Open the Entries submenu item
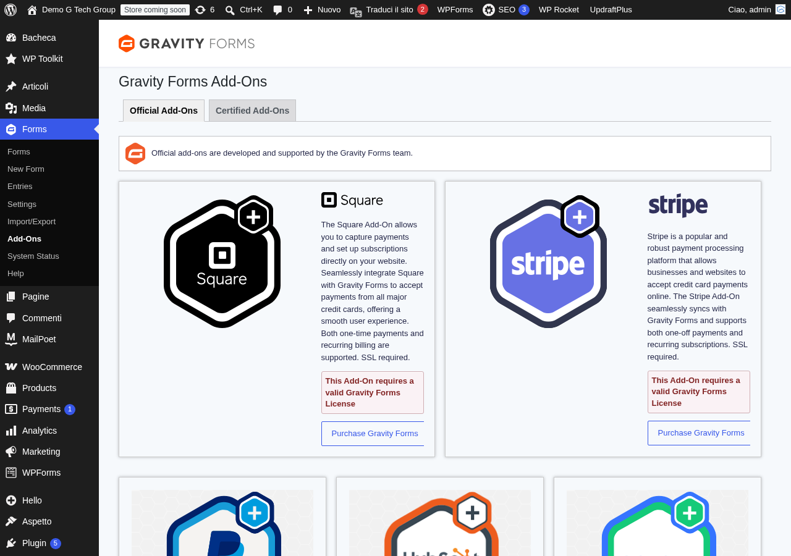 (x=20, y=187)
